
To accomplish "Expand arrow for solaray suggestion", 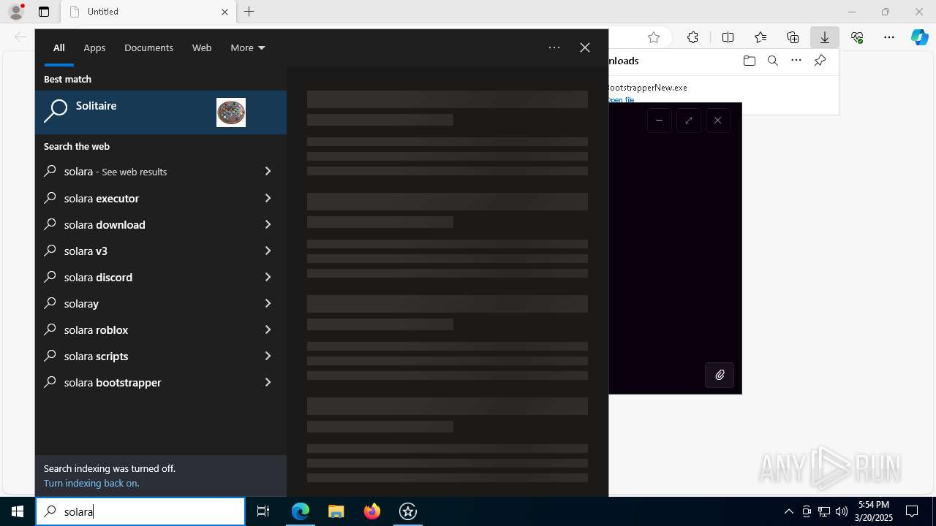I will (268, 303).
